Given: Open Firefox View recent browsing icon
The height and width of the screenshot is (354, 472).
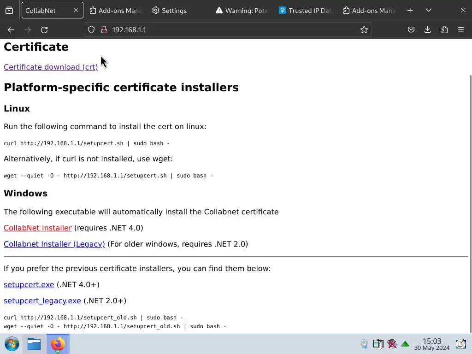Looking at the screenshot, I should tap(9, 11).
